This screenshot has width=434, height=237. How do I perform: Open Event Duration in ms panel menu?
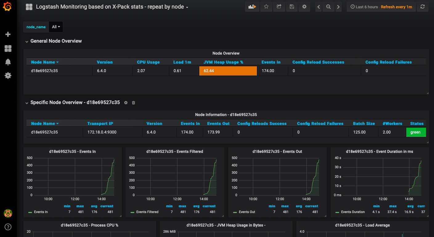point(379,151)
